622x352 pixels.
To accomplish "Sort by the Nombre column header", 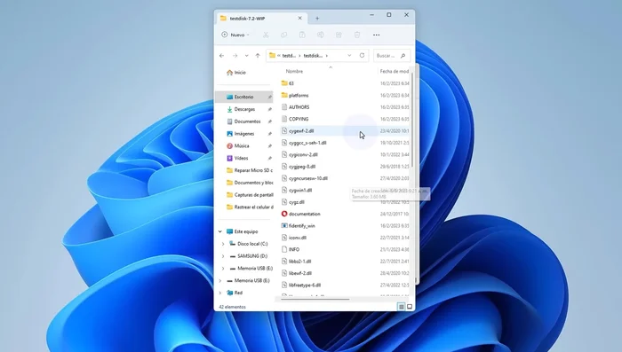I will pos(294,71).
